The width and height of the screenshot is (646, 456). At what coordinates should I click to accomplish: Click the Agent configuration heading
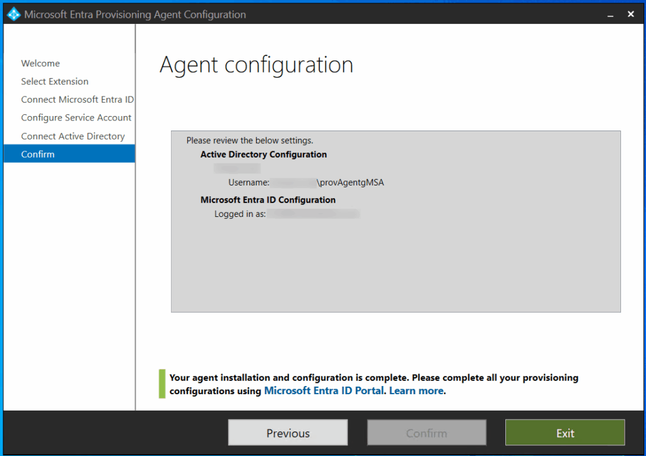(256, 65)
